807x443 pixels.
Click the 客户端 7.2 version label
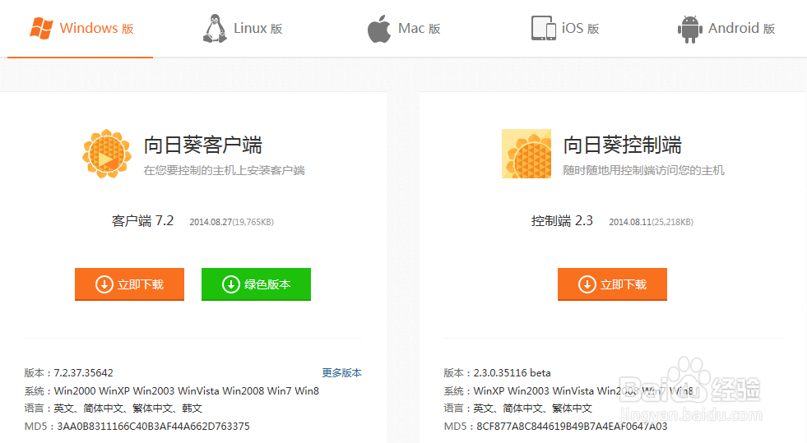[x=142, y=221]
